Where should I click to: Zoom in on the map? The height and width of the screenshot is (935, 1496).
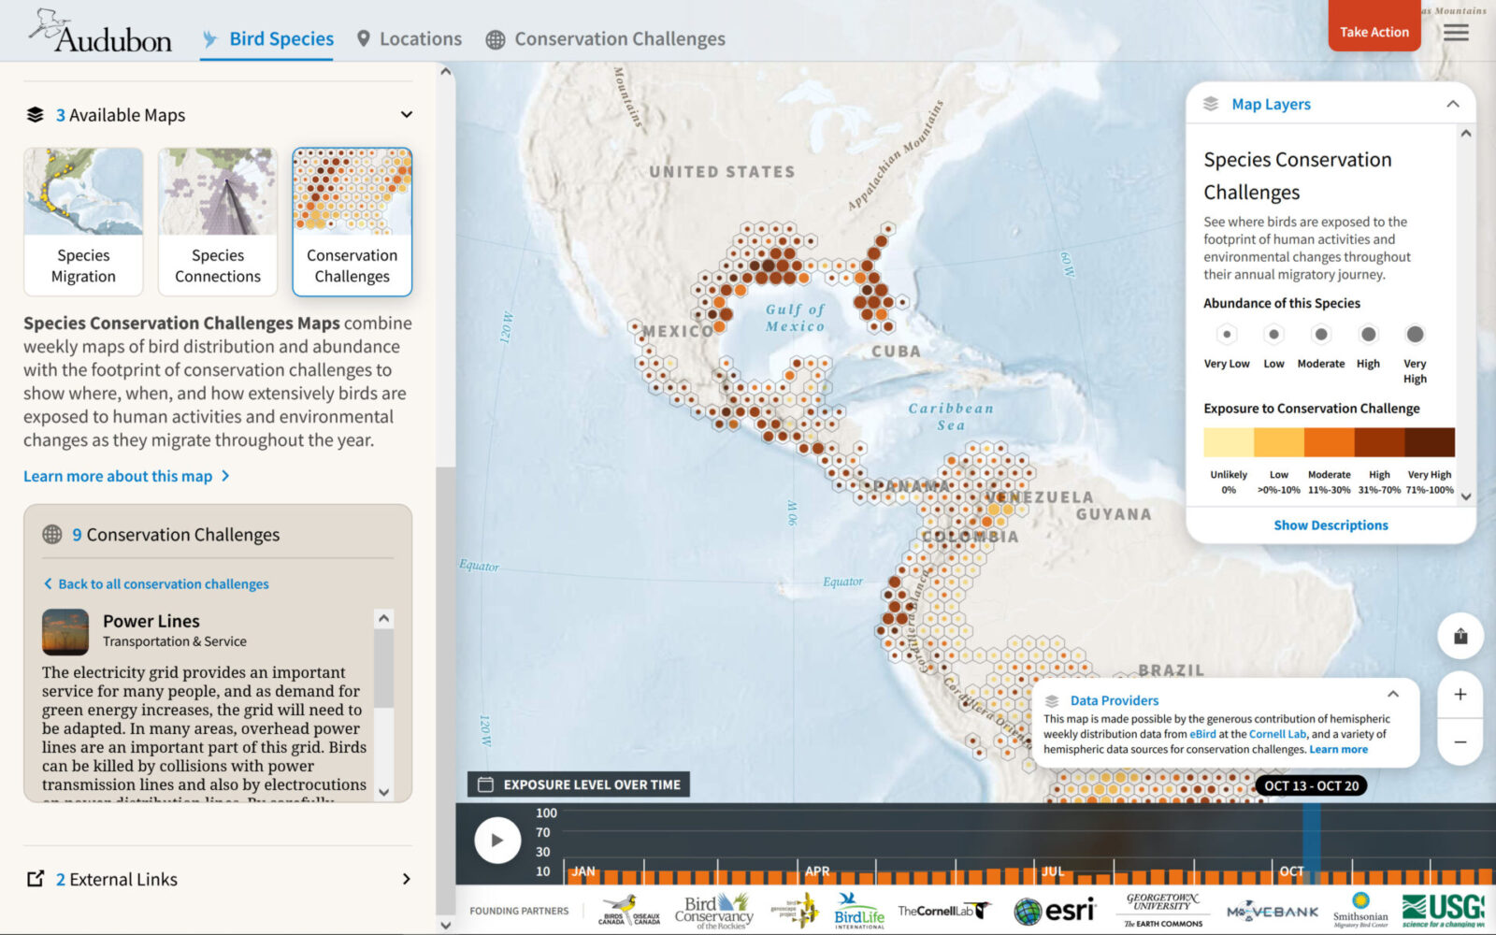tap(1460, 694)
